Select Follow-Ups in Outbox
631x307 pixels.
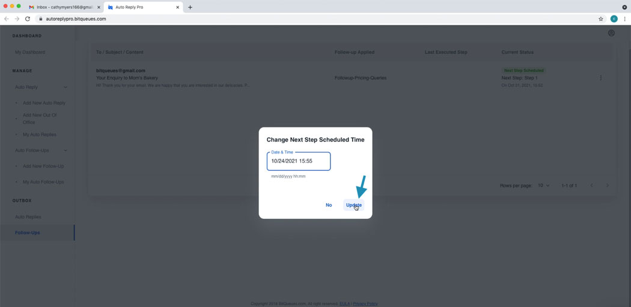(28, 233)
